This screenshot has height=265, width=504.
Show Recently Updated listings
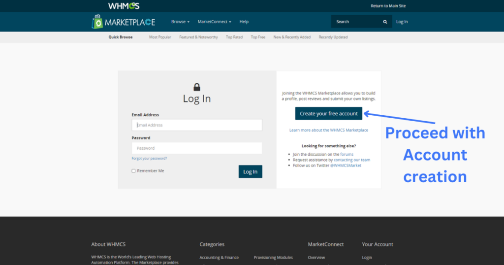click(333, 37)
